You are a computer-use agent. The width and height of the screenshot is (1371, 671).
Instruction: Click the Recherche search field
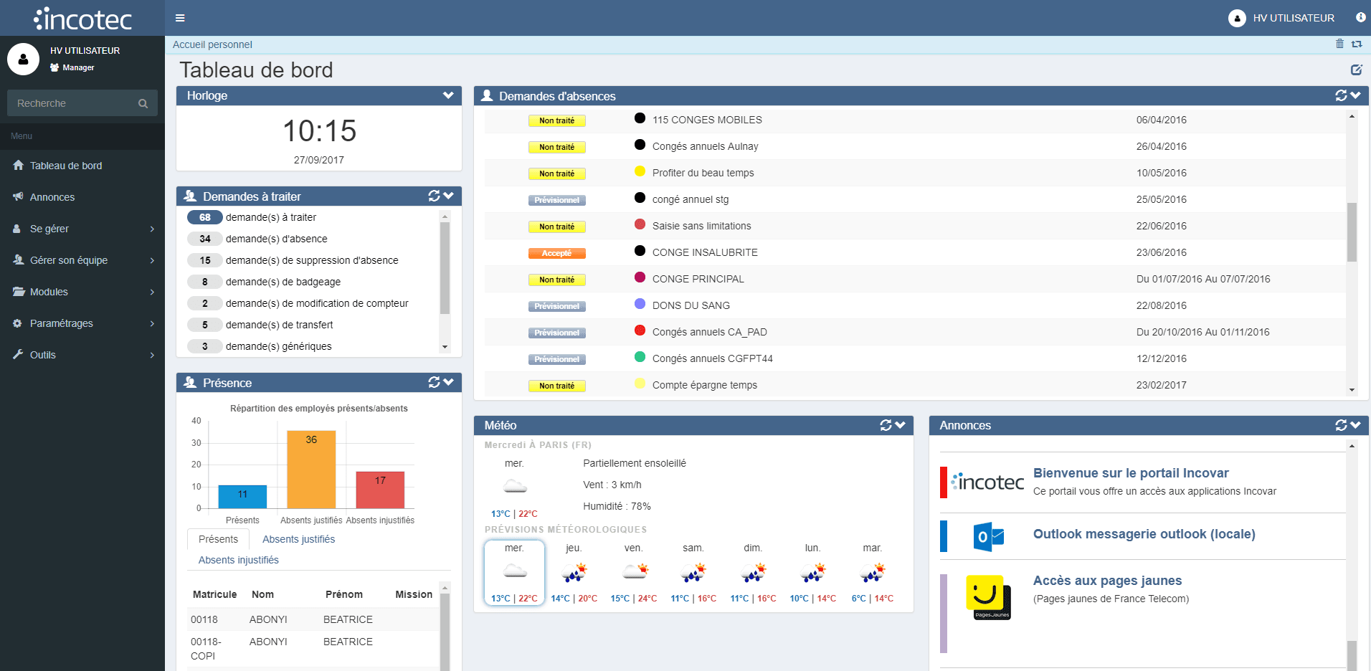click(72, 103)
